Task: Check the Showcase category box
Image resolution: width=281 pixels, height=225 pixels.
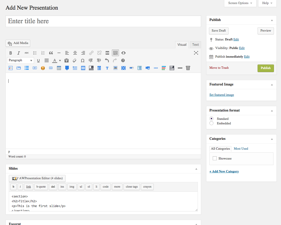Action: click(214, 158)
